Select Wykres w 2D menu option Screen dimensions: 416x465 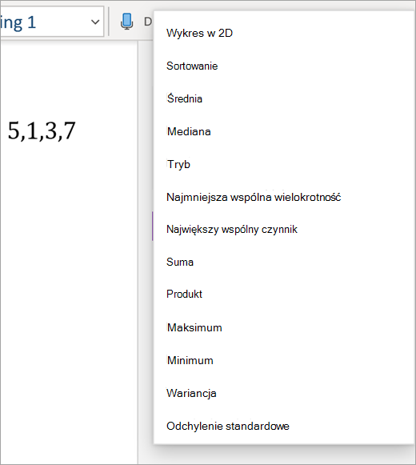click(x=199, y=33)
